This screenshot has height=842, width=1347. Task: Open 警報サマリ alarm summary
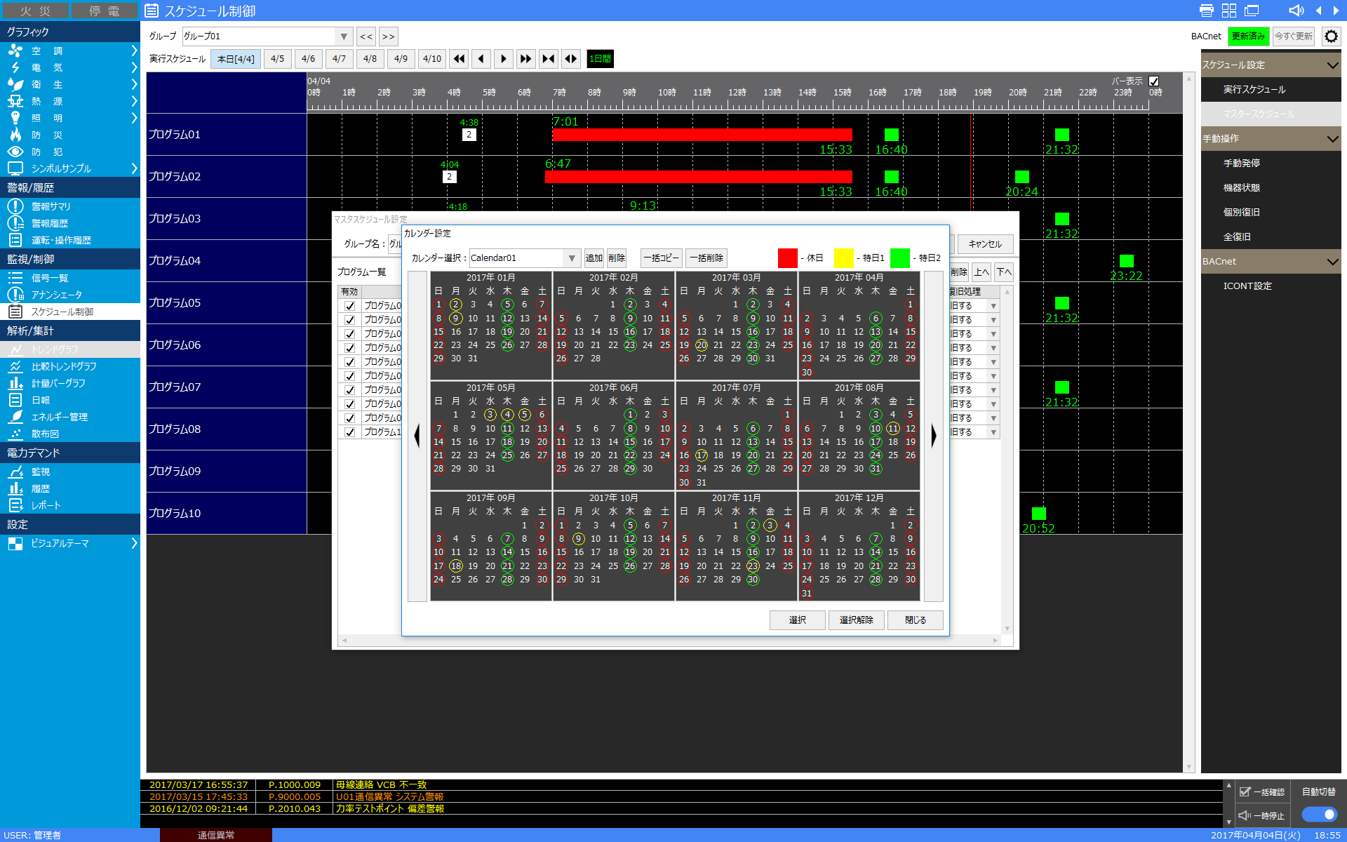[x=70, y=206]
